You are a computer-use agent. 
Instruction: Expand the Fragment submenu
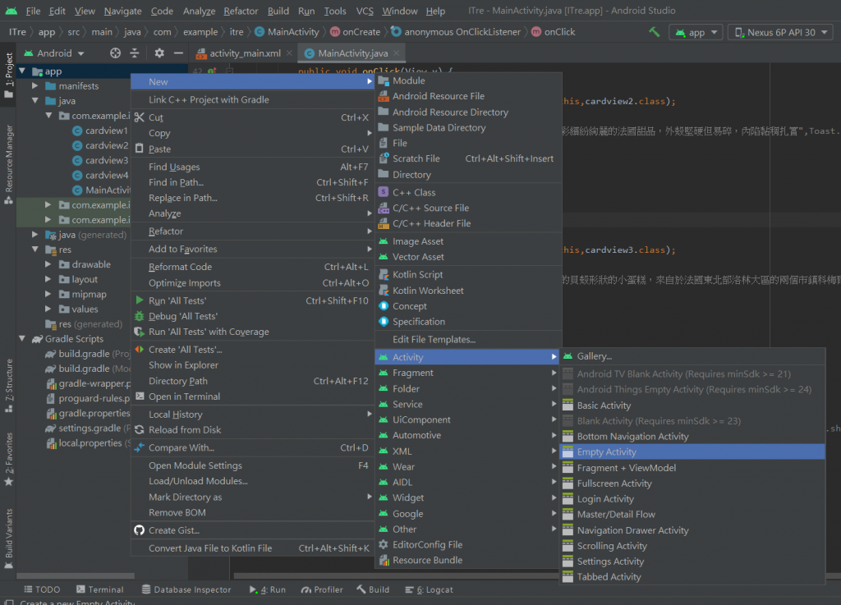point(467,373)
